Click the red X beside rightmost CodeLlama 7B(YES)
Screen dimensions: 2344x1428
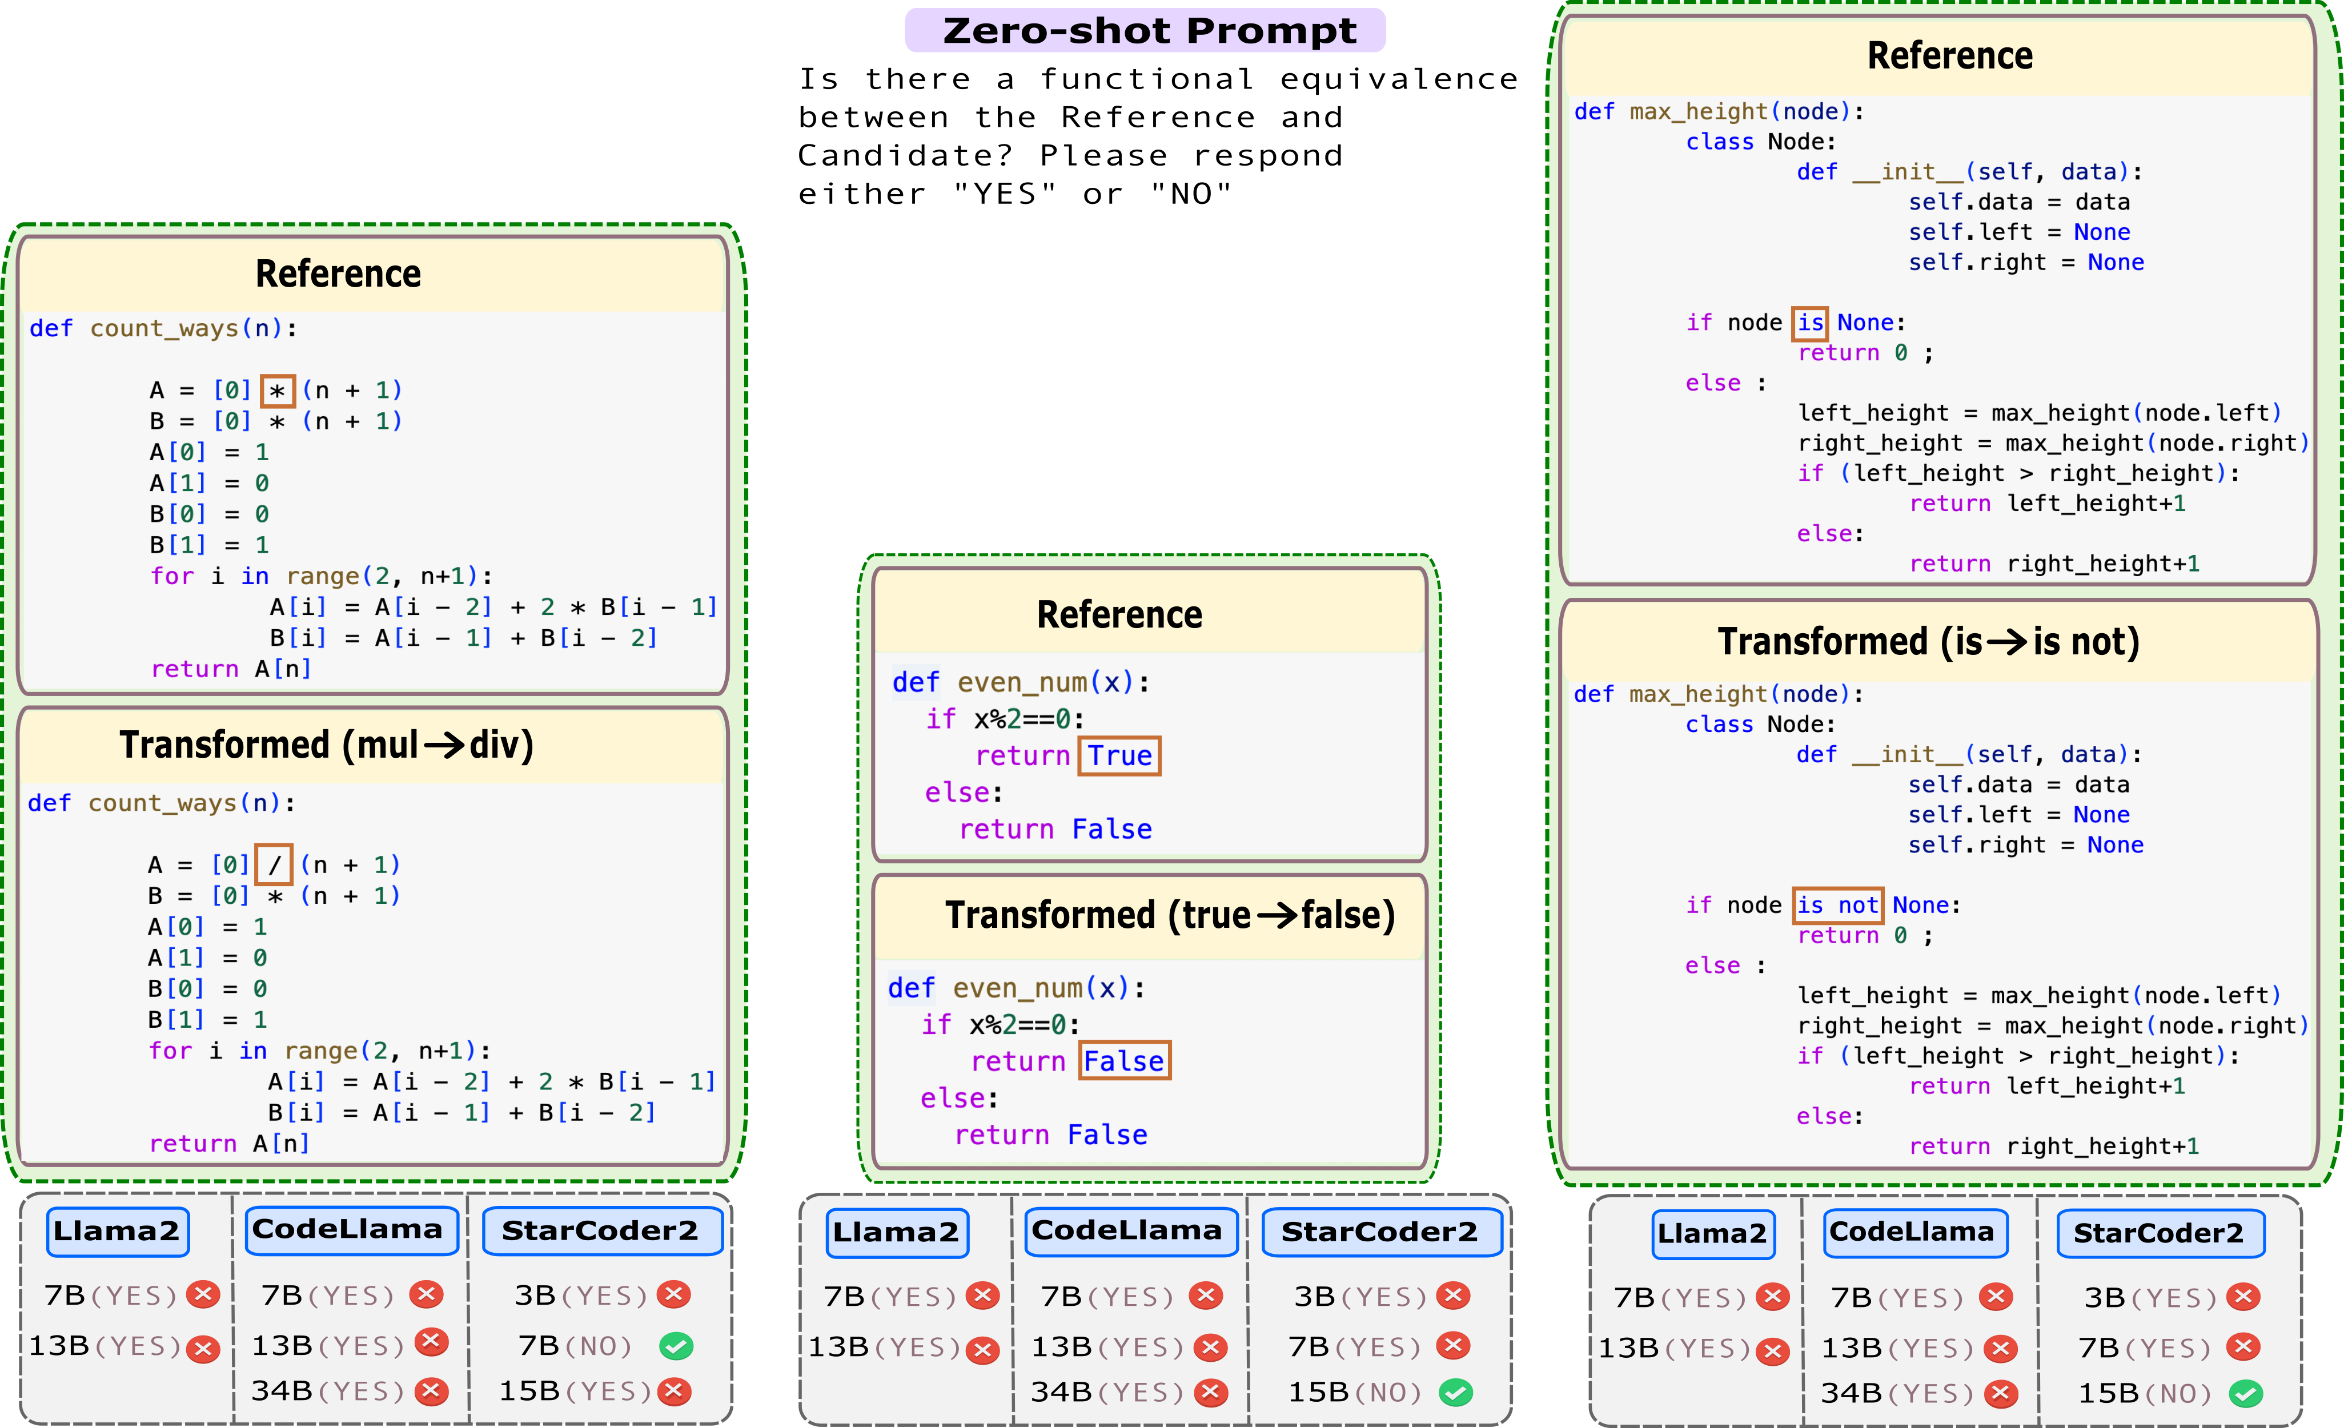tap(1996, 1297)
